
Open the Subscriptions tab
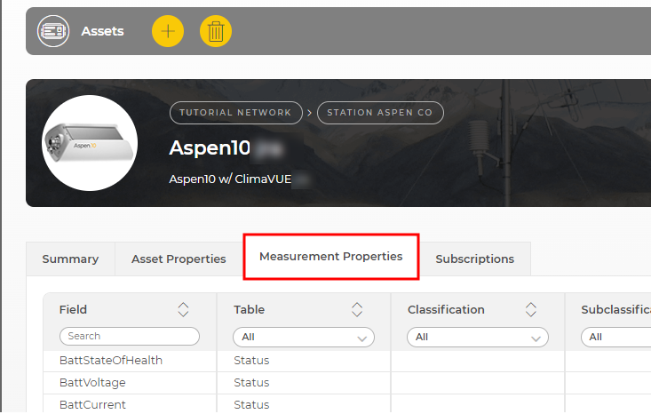tap(474, 259)
